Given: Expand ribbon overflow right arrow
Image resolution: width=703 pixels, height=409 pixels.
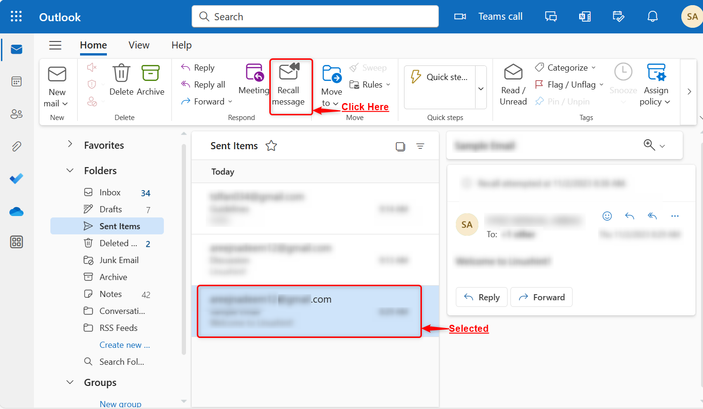Looking at the screenshot, I should [x=689, y=92].
